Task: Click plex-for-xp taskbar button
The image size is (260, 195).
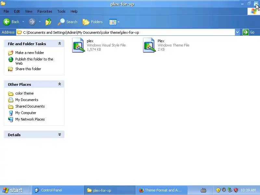Action: point(110,190)
